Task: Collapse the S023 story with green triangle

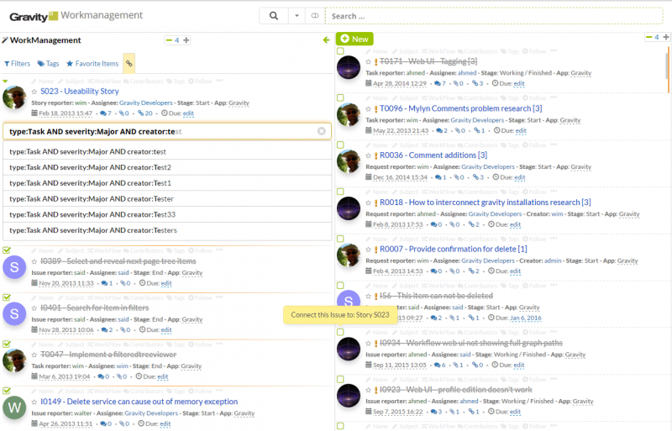Action: click(x=6, y=81)
